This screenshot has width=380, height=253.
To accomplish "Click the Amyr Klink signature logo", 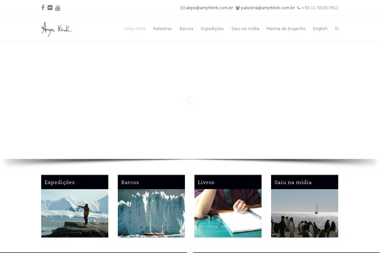I will pos(56,28).
